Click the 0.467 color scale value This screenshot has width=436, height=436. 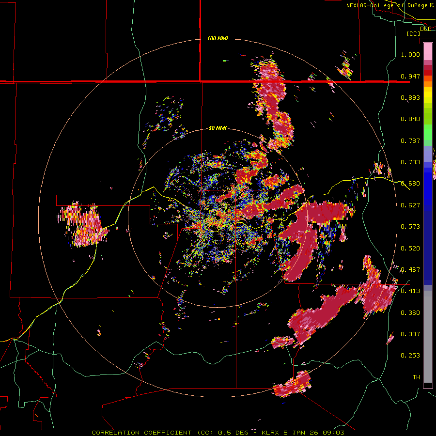click(x=410, y=270)
